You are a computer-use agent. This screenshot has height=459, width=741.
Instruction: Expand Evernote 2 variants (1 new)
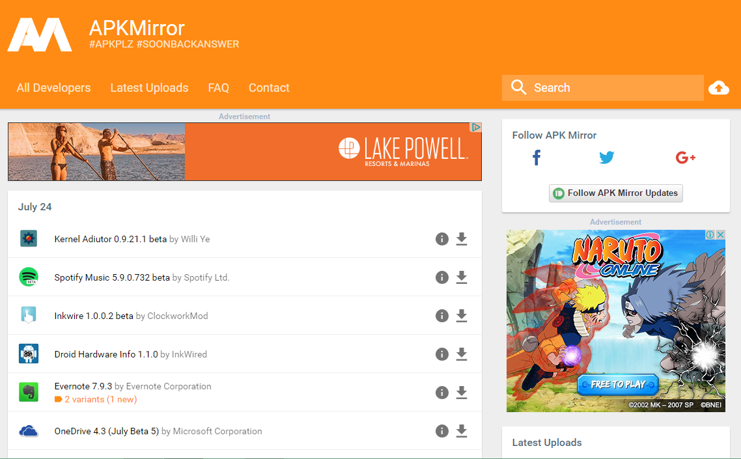click(x=96, y=400)
